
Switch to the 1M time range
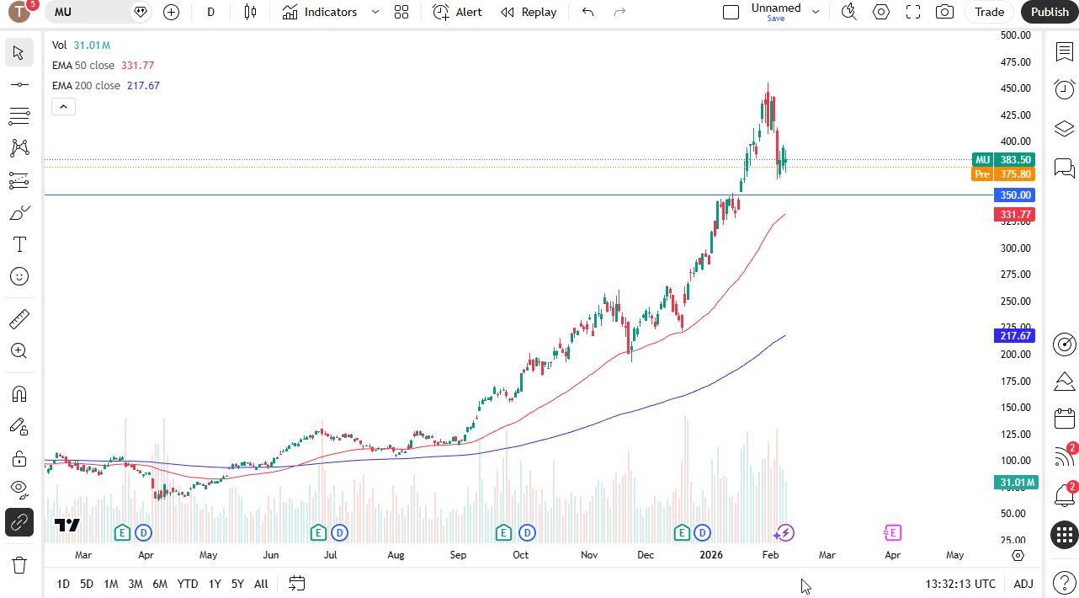(x=111, y=584)
